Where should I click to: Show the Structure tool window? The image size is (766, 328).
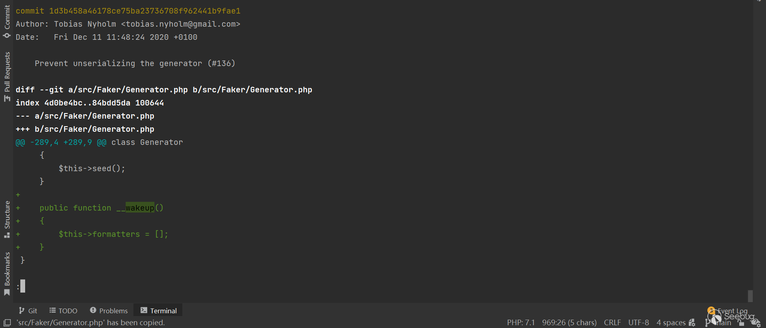click(7, 219)
